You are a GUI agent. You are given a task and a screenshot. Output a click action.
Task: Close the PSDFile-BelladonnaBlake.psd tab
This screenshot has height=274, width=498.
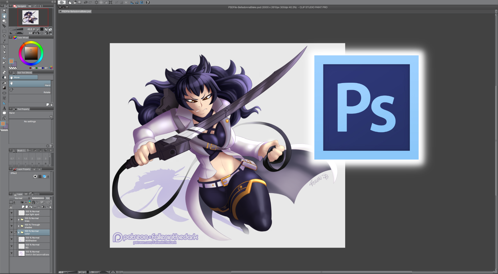[60, 12]
